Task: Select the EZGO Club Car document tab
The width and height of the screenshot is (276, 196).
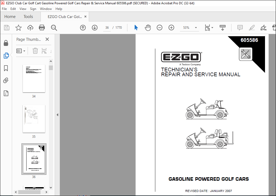Action: (65, 17)
